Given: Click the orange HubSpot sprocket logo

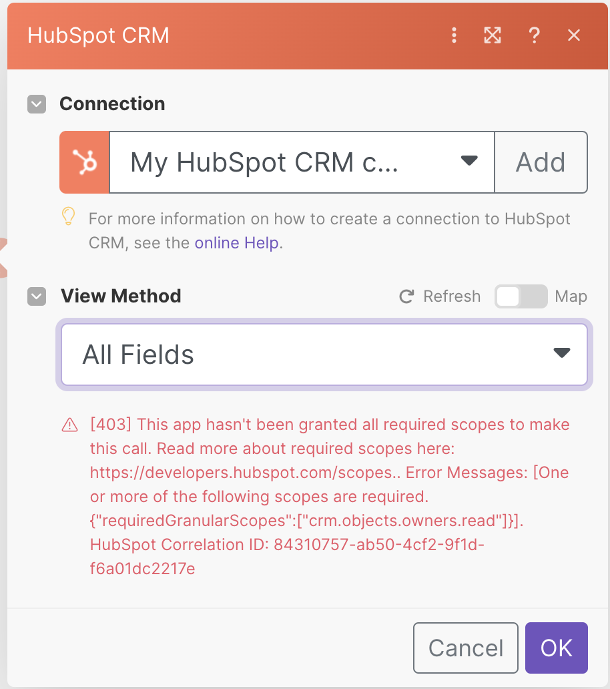Looking at the screenshot, I should tap(84, 162).
